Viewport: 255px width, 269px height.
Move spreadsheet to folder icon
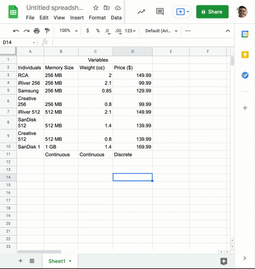click(106, 8)
